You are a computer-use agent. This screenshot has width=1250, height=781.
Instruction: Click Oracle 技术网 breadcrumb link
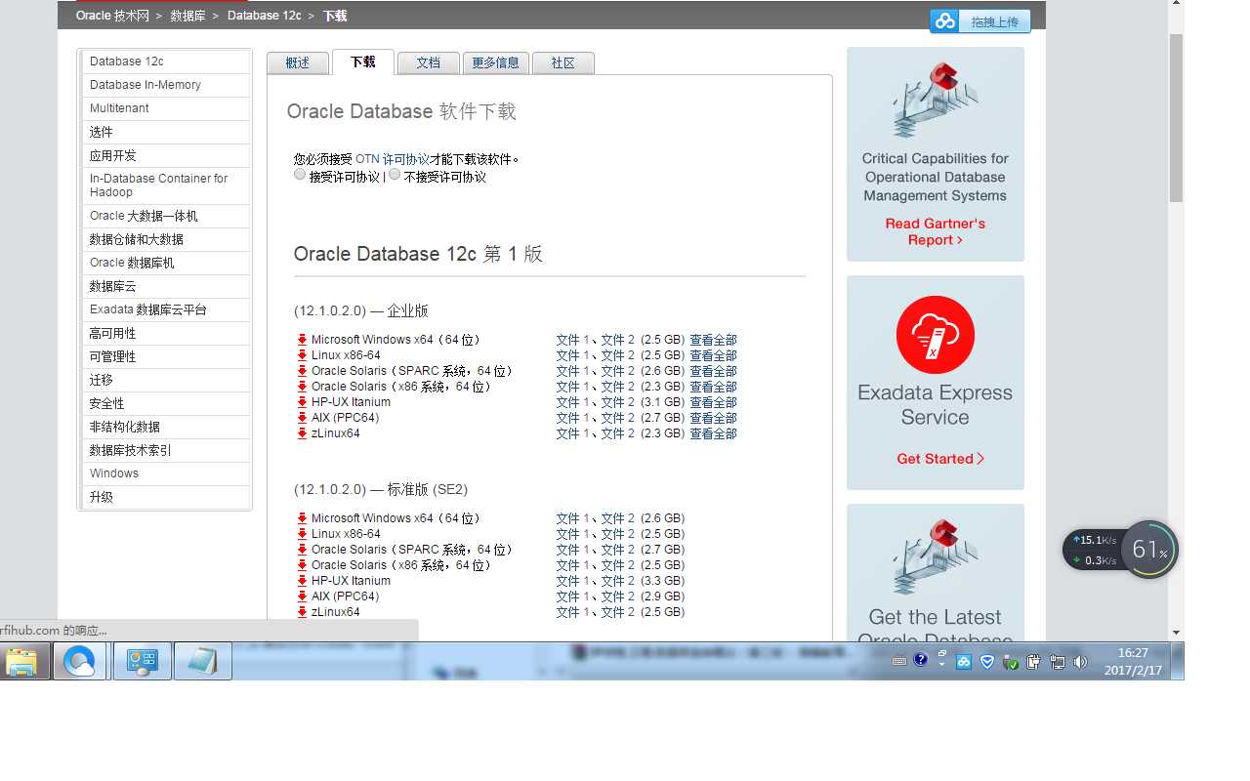click(113, 16)
